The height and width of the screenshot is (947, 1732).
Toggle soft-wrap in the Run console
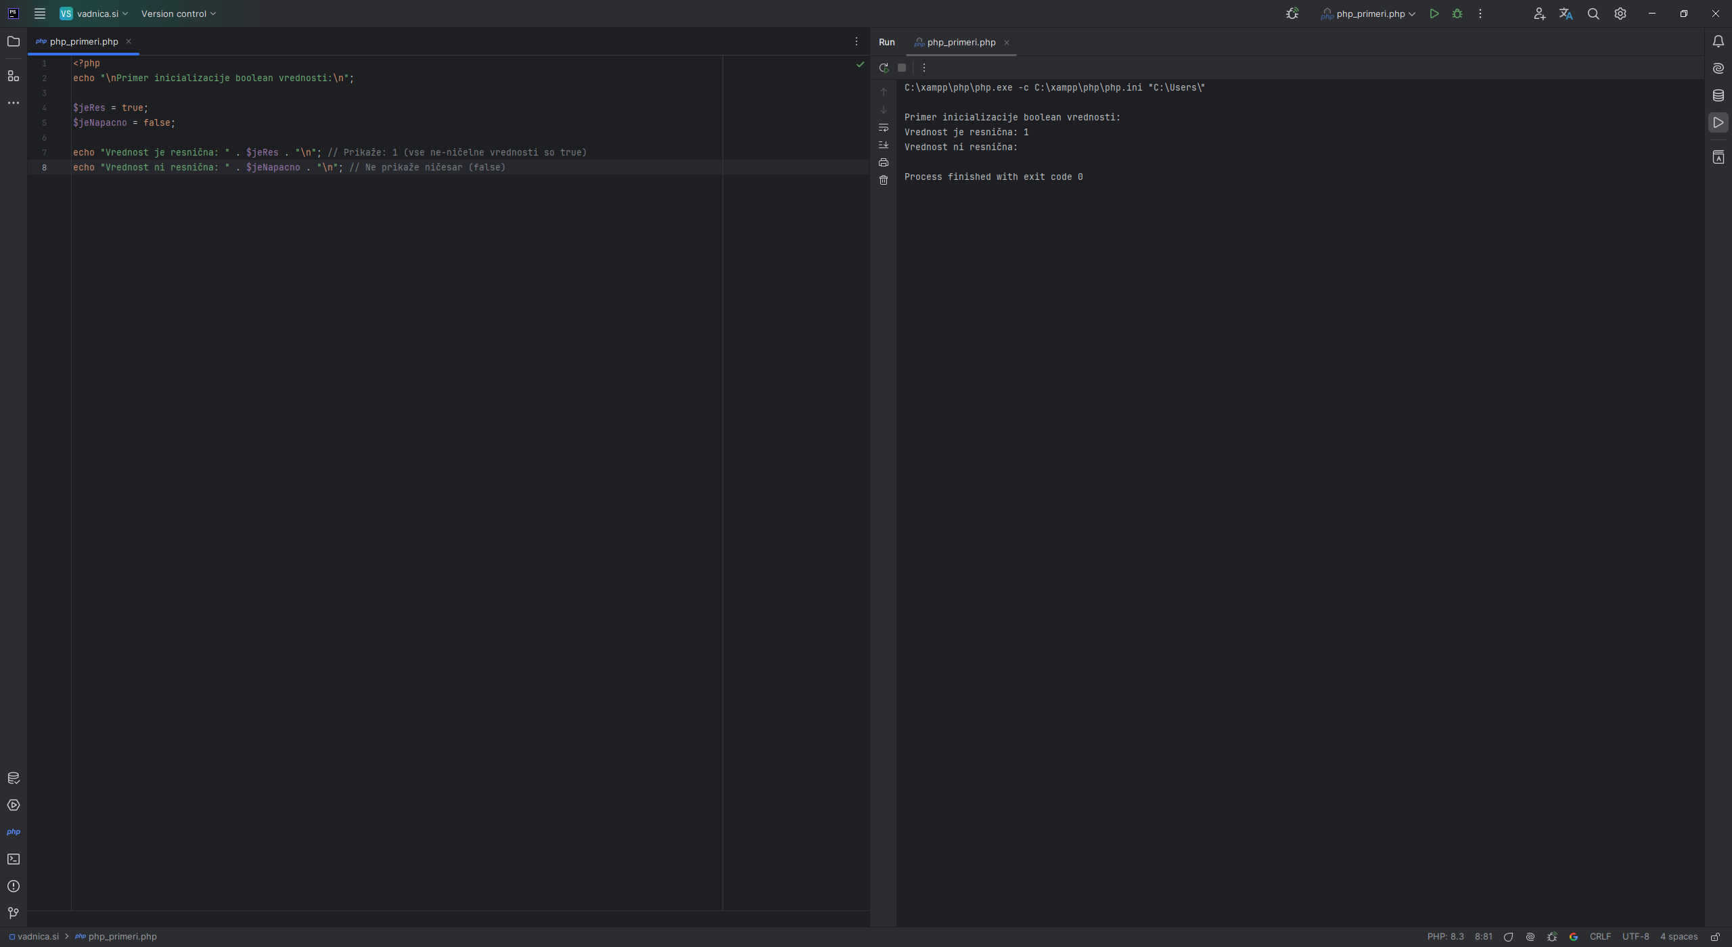[x=884, y=127]
